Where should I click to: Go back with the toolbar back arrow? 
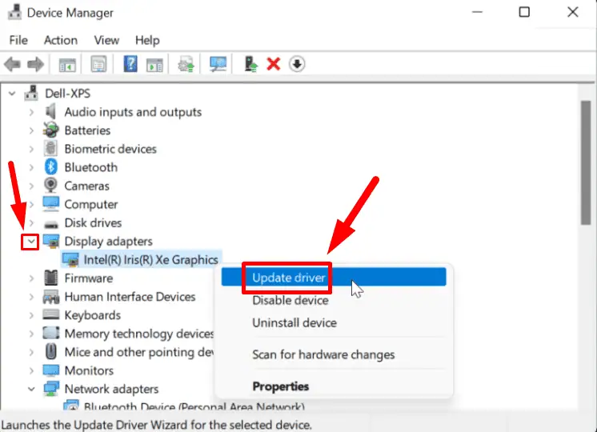pyautogui.click(x=12, y=64)
